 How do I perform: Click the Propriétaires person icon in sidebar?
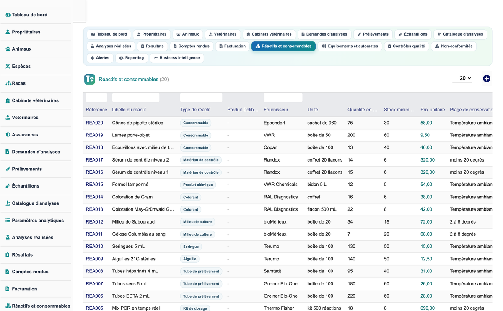coord(8,32)
